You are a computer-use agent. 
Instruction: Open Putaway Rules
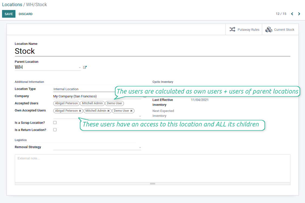point(244,30)
